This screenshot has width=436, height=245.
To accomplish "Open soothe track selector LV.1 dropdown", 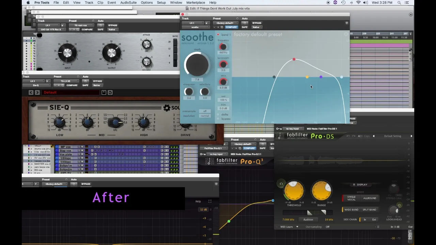I will click(193, 23).
